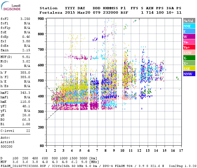Click the MUF 6.2 table value
Viewport: 197px width, 168px height.
(74, 162)
